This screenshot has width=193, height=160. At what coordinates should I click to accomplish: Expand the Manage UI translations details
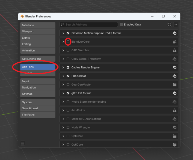pos(63,119)
